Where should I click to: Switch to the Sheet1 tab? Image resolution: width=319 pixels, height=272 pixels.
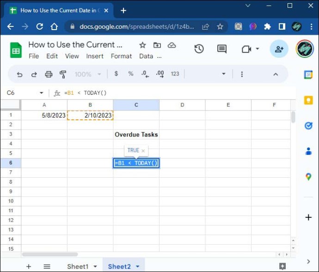pyautogui.click(x=78, y=266)
